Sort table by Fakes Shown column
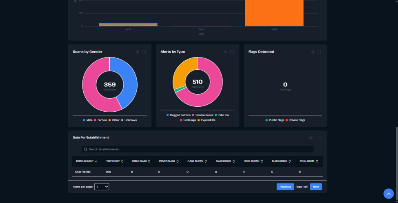Image resolution: width=398 pixels, height=203 pixels. pyautogui.click(x=253, y=161)
